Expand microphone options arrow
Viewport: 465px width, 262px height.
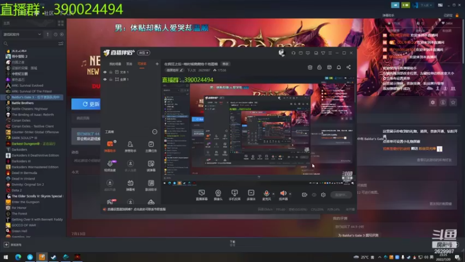click(x=273, y=194)
